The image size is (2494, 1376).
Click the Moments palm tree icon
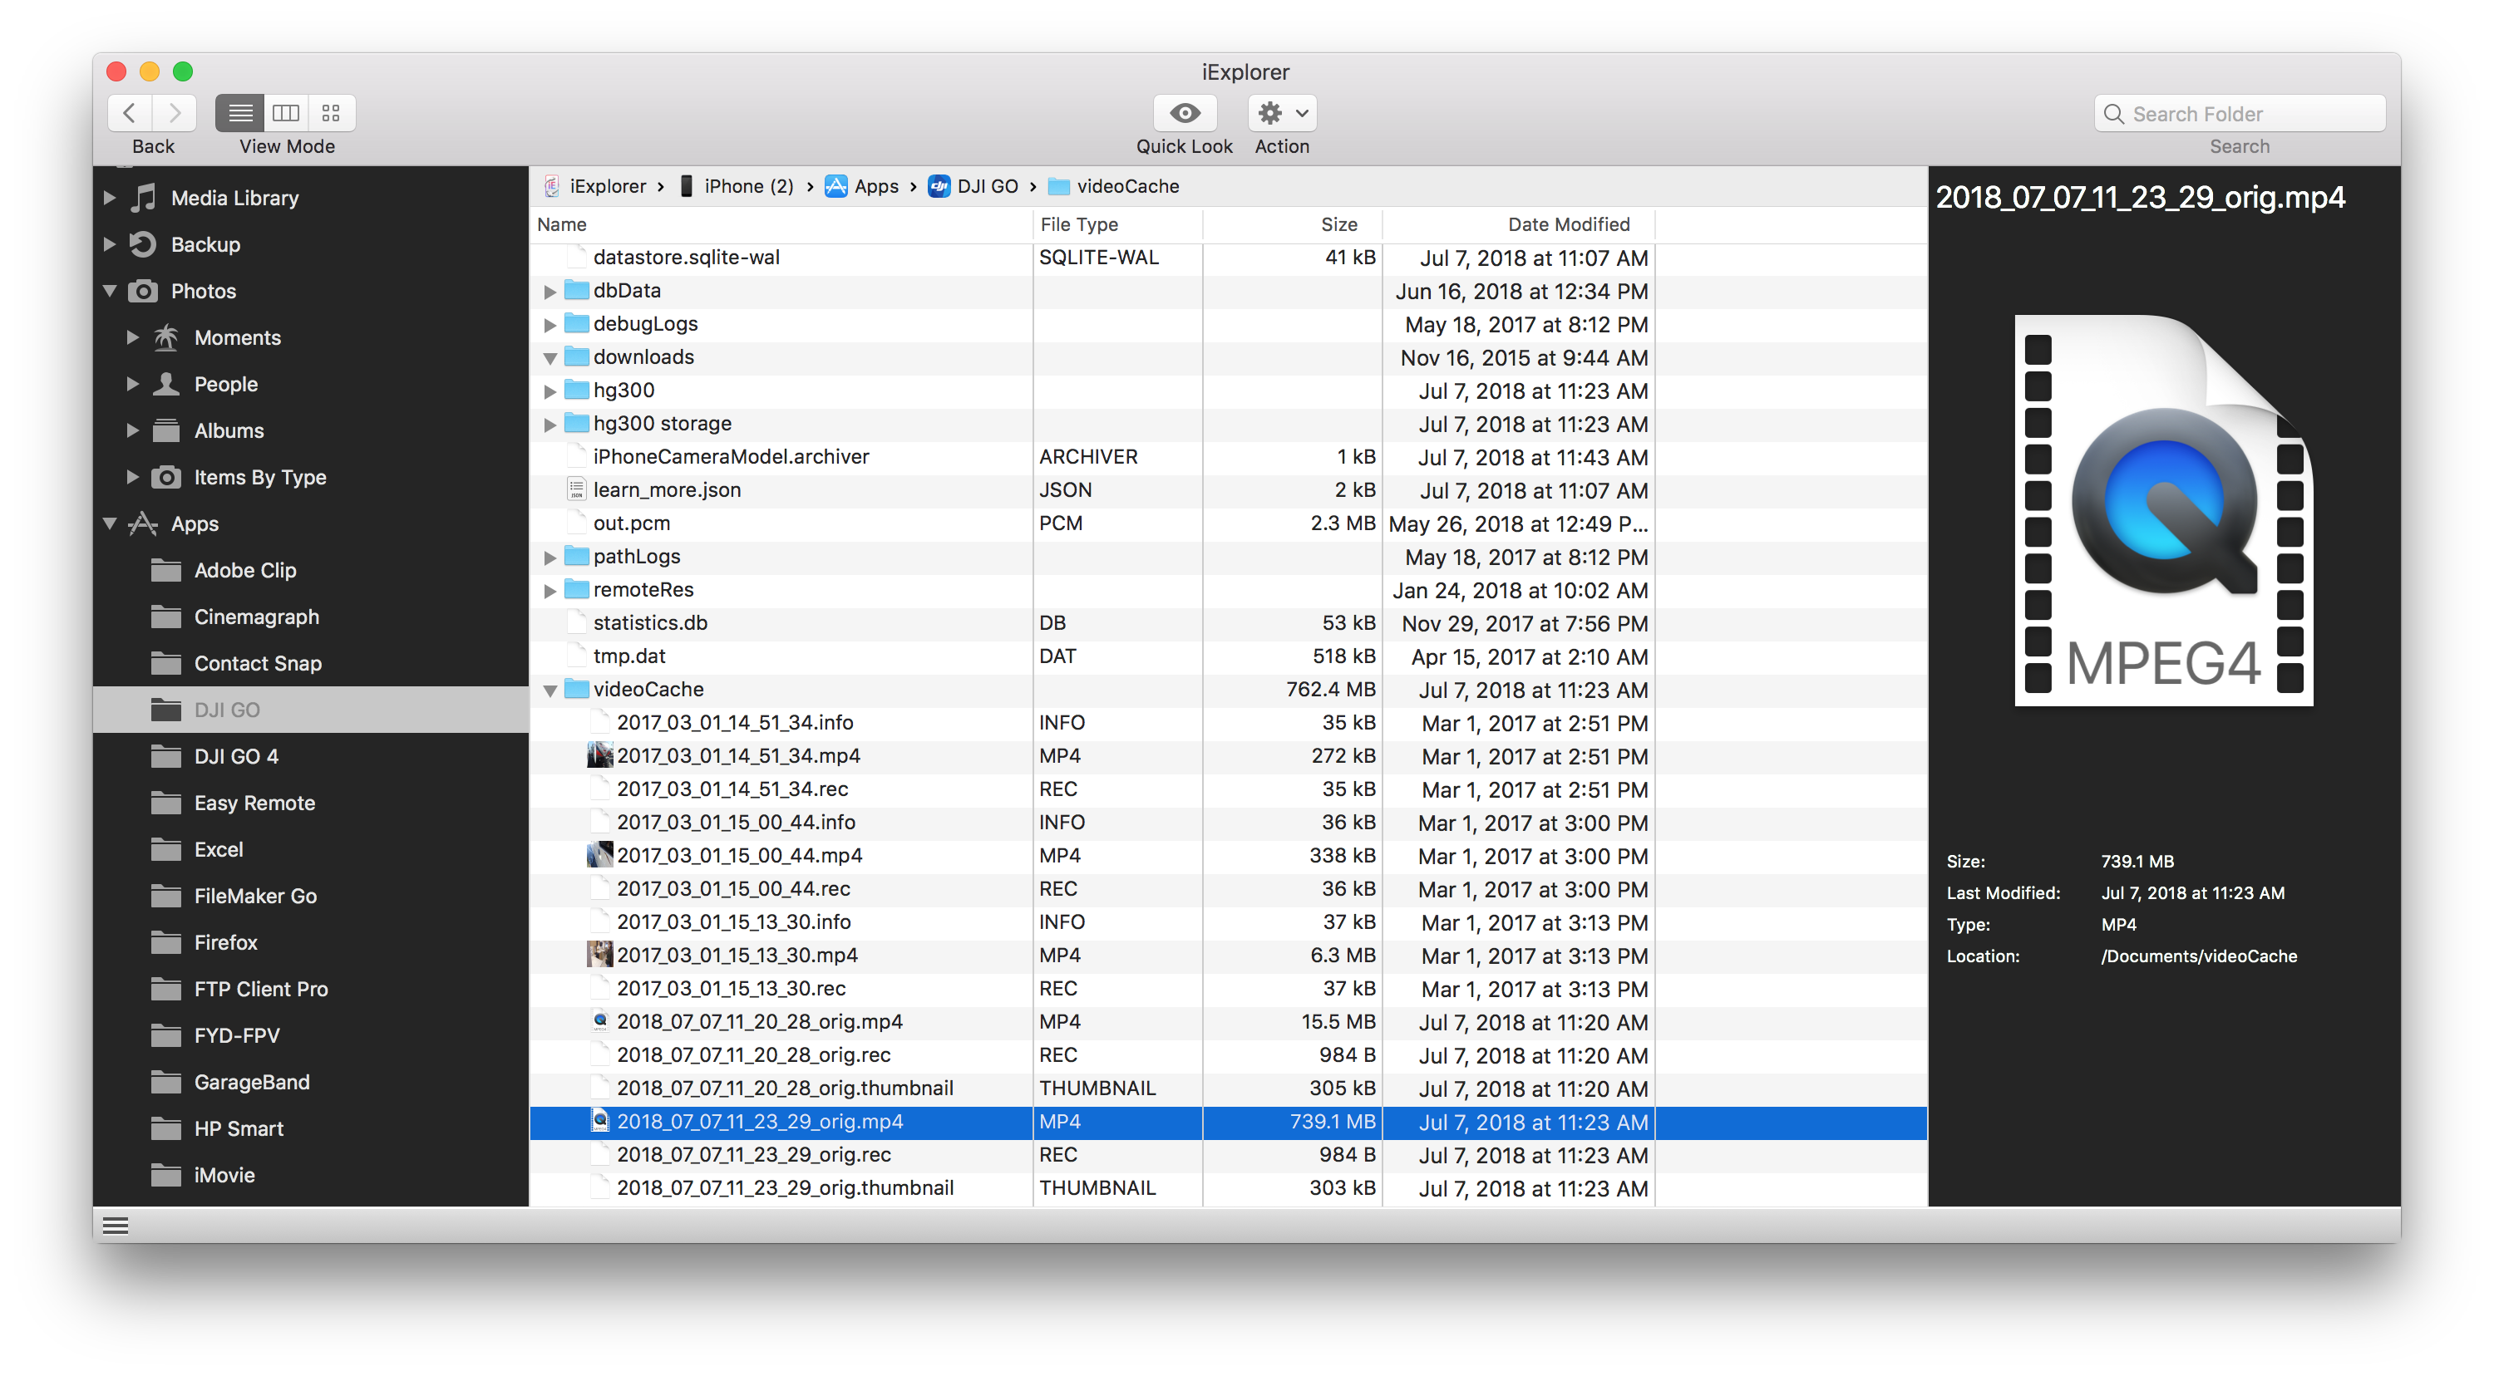[166, 337]
